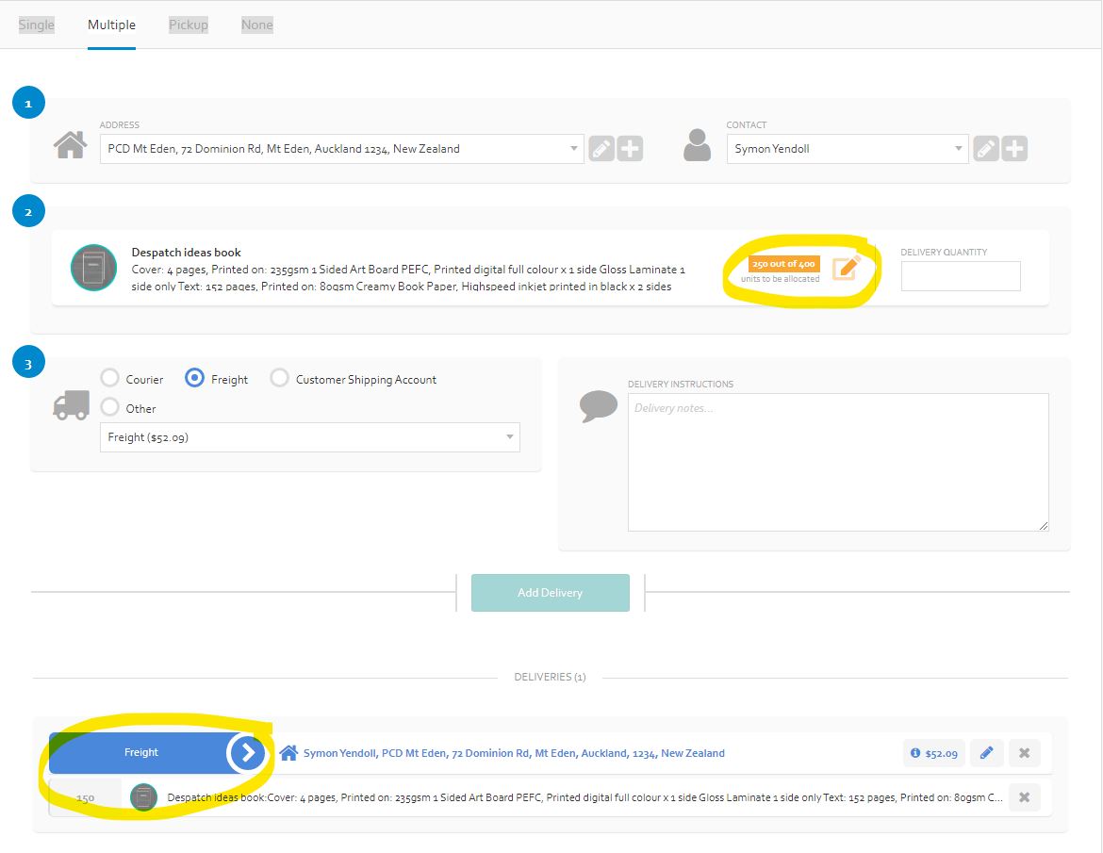Open the Freight ($52.09) dropdown
Image resolution: width=1103 pixels, height=853 pixels.
pos(309,437)
